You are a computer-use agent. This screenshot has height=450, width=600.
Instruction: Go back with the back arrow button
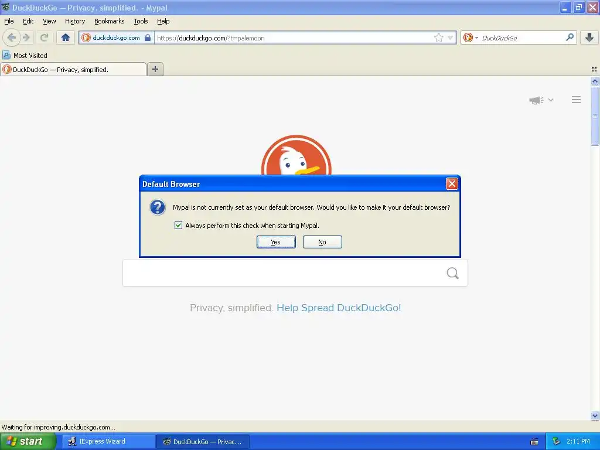point(12,37)
